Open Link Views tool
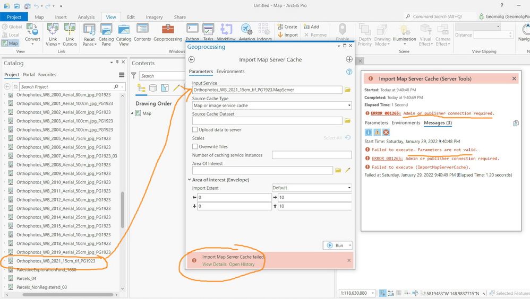 tap(53, 34)
